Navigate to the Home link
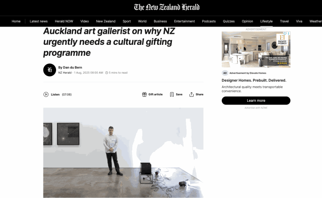The height and width of the screenshot is (198, 322). point(16,21)
